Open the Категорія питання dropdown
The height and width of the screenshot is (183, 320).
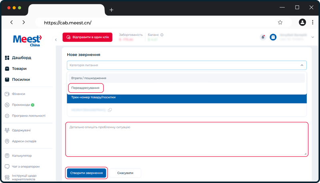pyautogui.click(x=187, y=65)
